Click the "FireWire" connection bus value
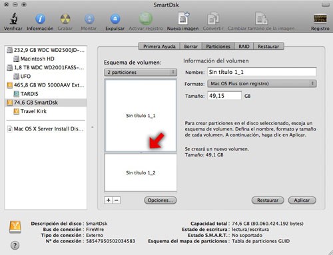 95,229
